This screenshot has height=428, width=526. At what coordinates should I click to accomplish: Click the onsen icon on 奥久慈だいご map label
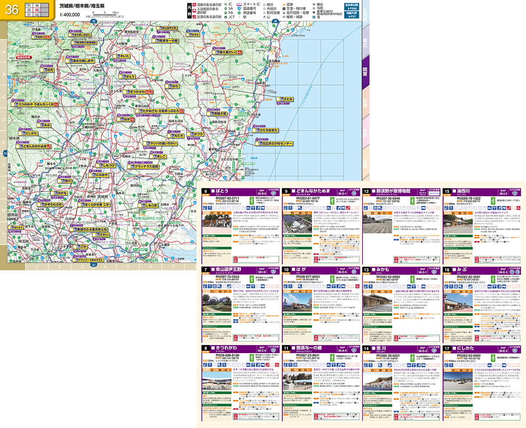240,53
